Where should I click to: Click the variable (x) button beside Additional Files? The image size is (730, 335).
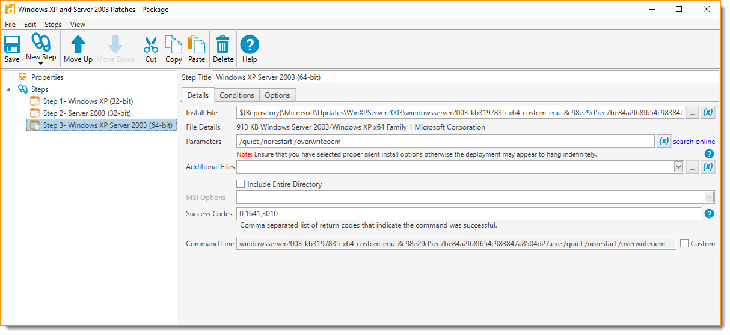coord(708,167)
